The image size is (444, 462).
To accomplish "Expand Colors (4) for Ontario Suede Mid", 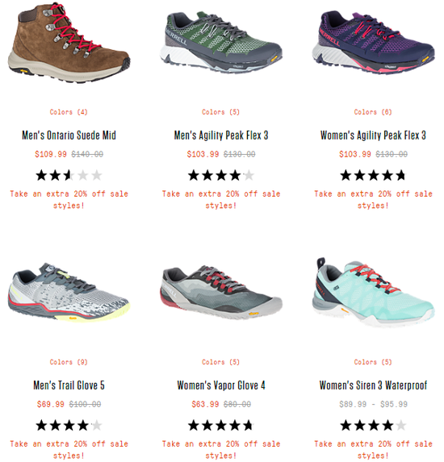I will coord(69,112).
